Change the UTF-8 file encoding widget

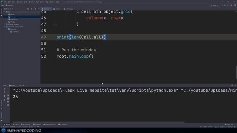[x=210, y=127]
